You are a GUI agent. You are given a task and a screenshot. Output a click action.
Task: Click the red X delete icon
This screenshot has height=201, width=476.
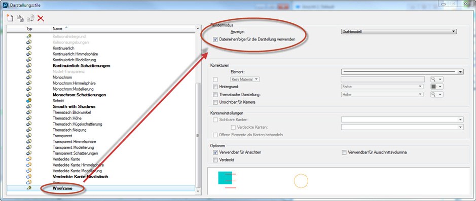coord(41,19)
